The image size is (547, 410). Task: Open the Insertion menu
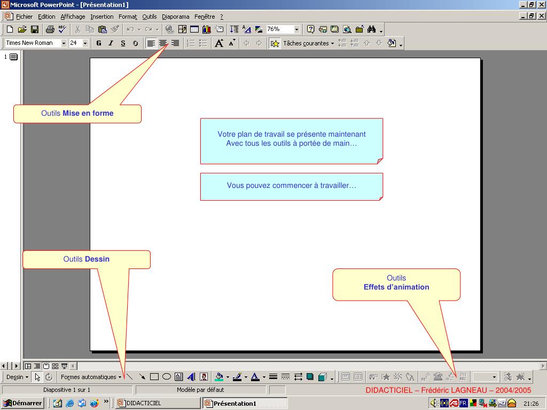(102, 17)
